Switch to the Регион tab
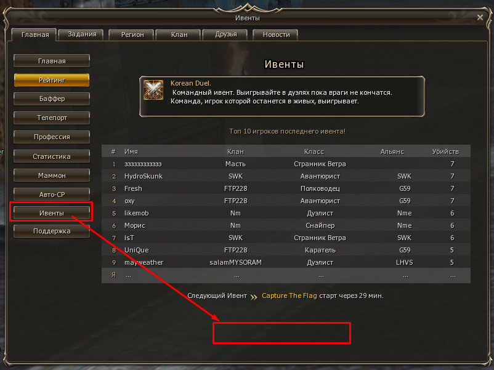Screen dimensions: 494x370 132,34
